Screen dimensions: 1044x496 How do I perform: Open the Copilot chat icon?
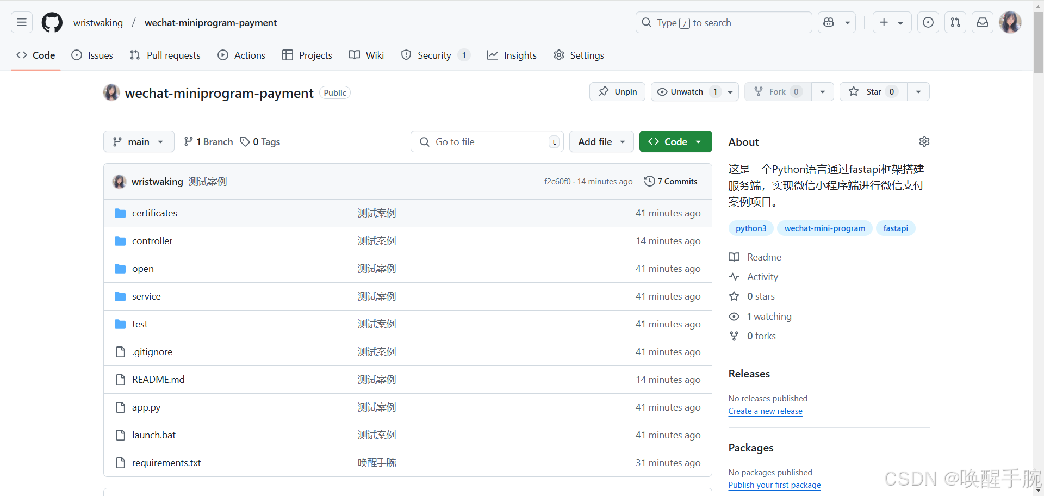(829, 22)
